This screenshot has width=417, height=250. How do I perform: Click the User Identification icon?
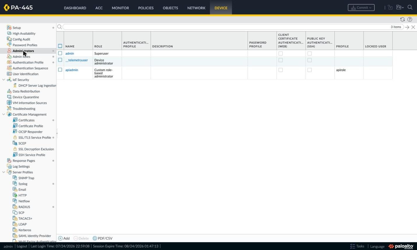coord(9,74)
